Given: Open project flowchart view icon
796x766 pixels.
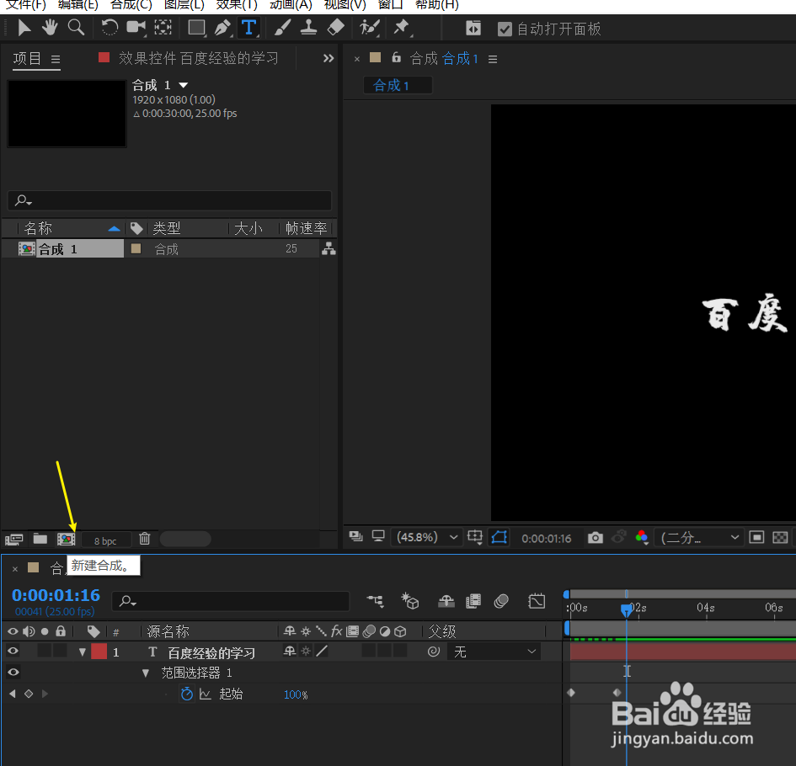Looking at the screenshot, I should click(x=329, y=248).
